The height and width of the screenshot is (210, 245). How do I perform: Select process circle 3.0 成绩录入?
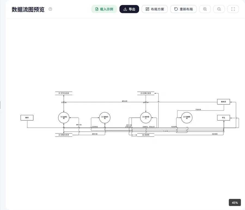coord(146,118)
